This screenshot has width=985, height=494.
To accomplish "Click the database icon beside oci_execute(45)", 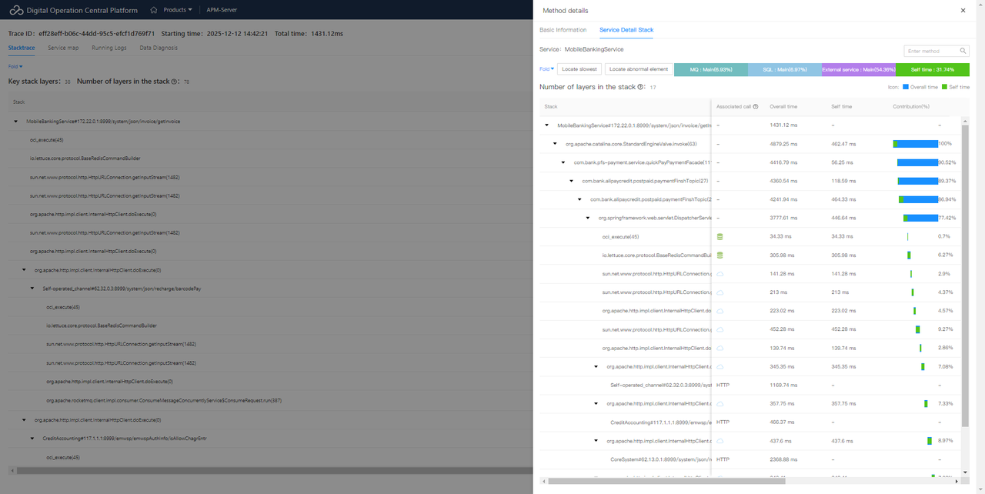I will tap(720, 236).
